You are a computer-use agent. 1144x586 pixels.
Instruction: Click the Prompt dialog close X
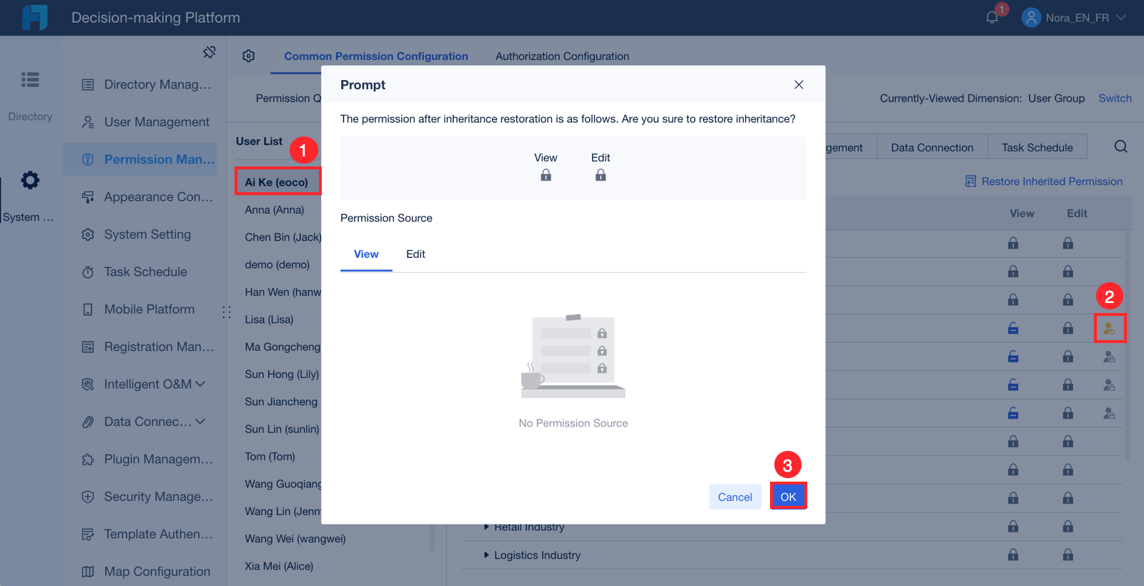pyautogui.click(x=799, y=84)
